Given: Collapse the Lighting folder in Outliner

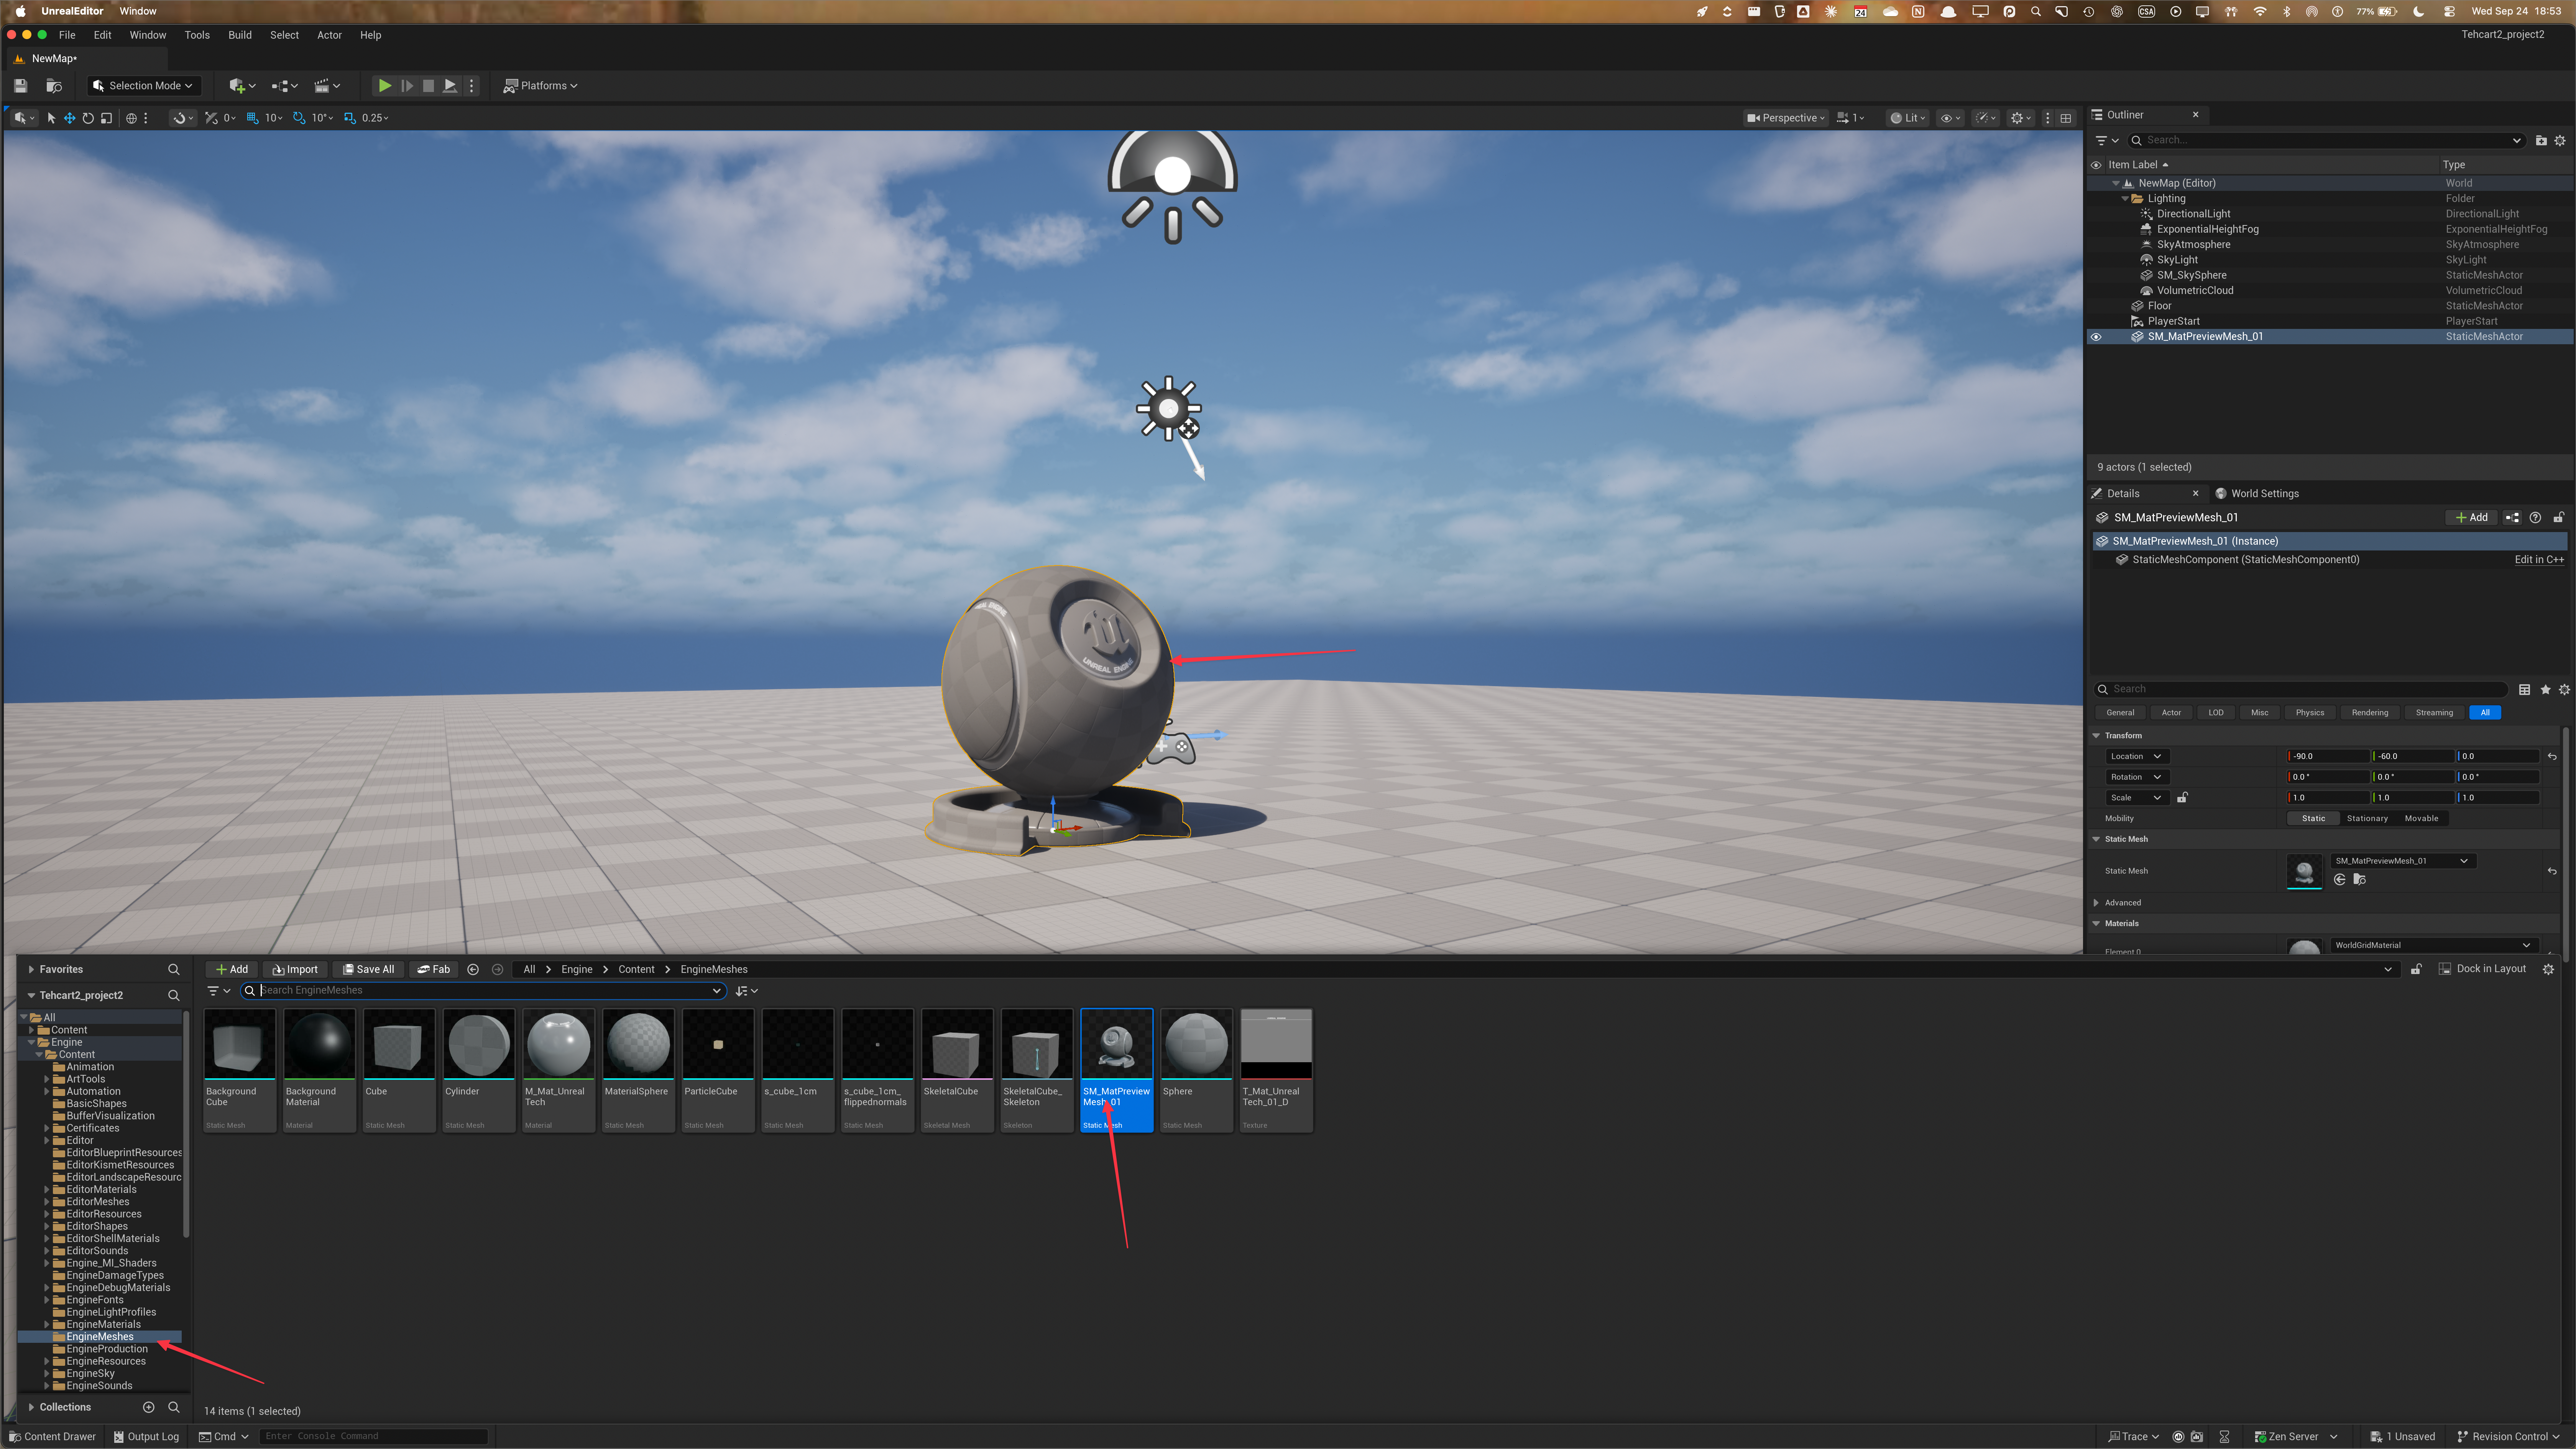Looking at the screenshot, I should point(2125,199).
